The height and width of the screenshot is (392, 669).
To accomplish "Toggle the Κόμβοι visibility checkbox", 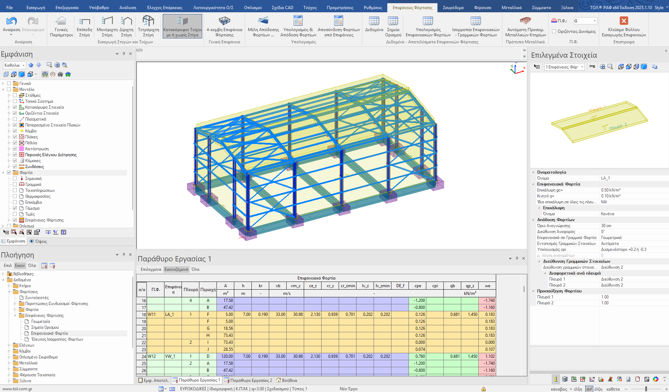I will click(x=15, y=131).
